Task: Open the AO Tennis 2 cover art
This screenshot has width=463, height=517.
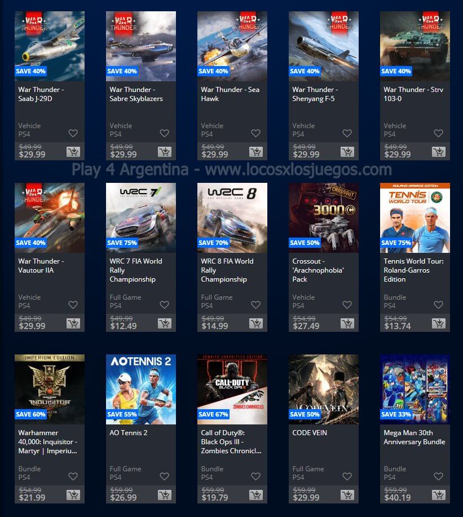Action: 141,389
